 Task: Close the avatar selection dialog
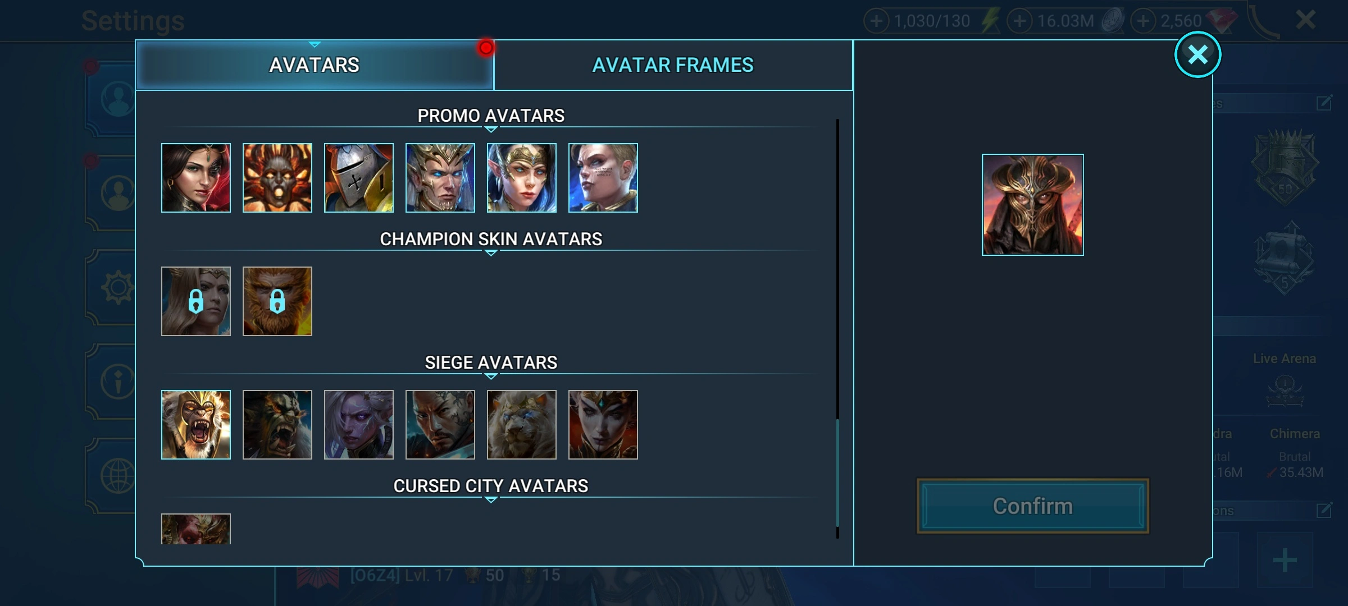tap(1197, 54)
